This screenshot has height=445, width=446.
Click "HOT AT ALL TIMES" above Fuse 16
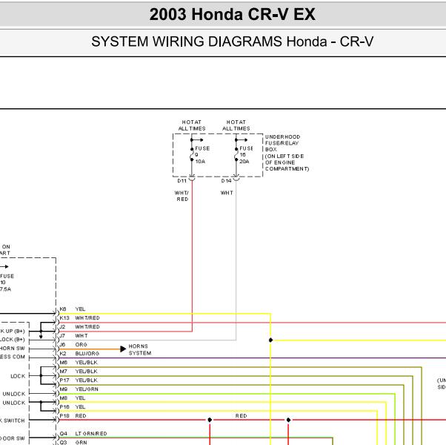point(236,125)
